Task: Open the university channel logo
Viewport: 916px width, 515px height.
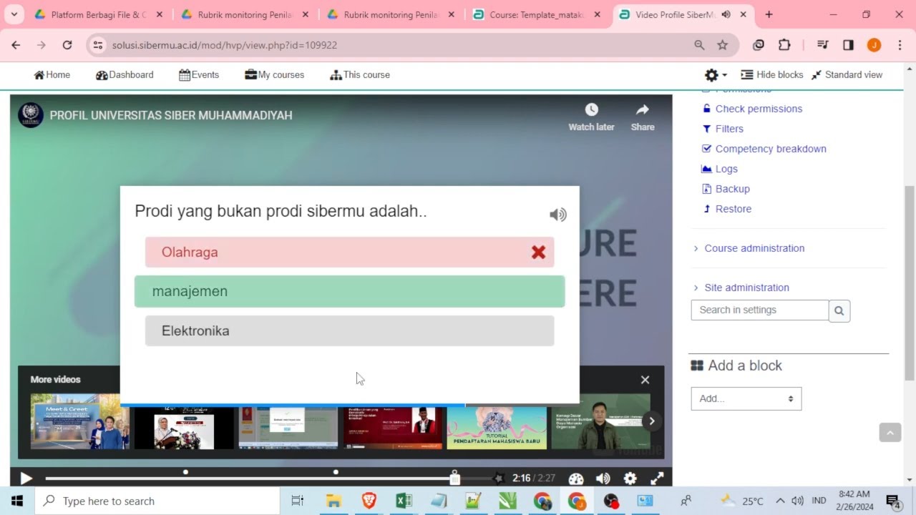Action: (x=31, y=115)
